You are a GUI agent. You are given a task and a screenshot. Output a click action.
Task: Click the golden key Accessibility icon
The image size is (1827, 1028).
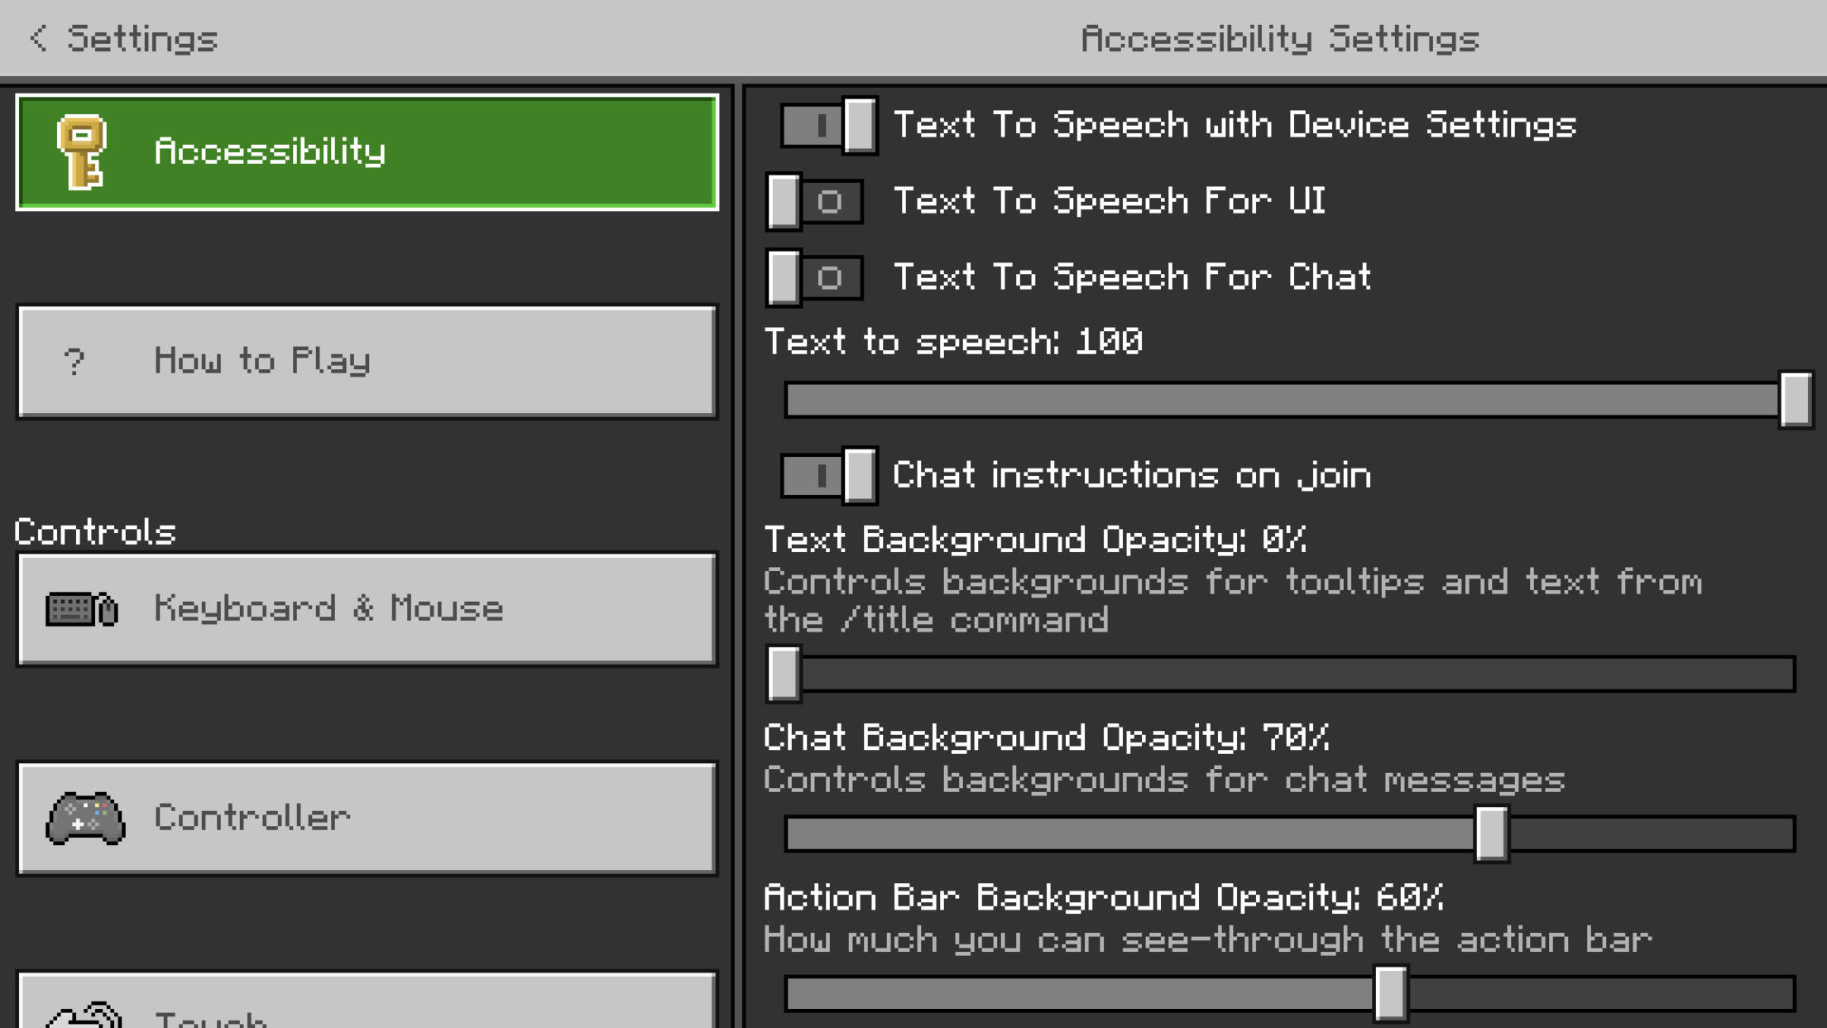[81, 152]
